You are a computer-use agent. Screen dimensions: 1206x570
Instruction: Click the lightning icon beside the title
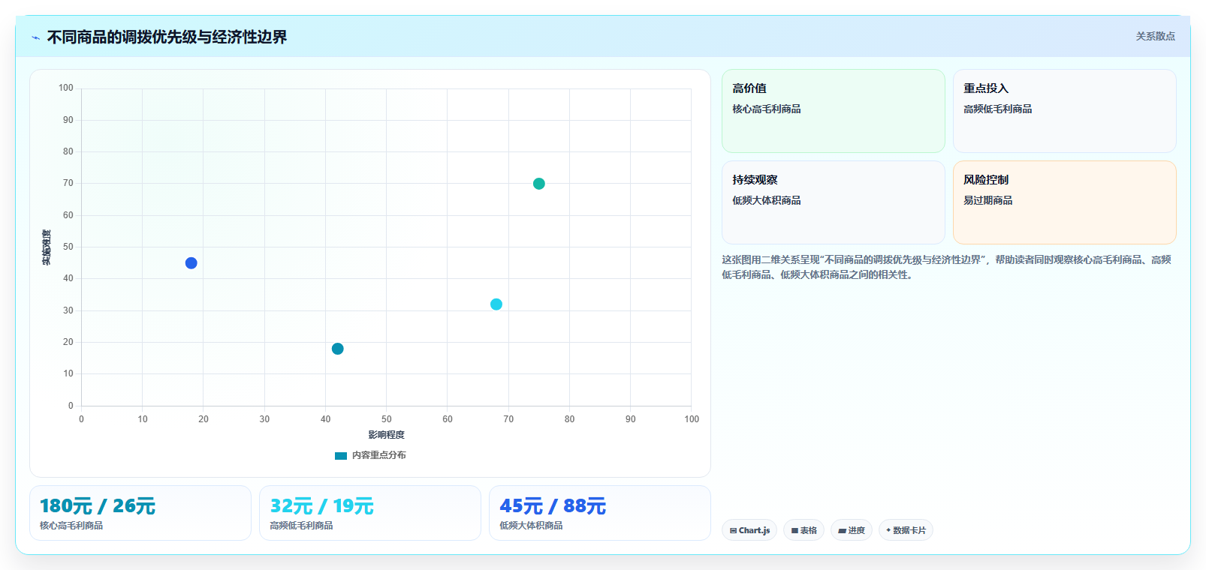coord(35,37)
